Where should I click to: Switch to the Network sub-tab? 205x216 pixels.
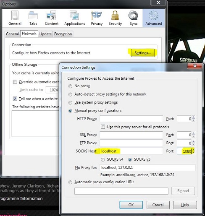29,34
